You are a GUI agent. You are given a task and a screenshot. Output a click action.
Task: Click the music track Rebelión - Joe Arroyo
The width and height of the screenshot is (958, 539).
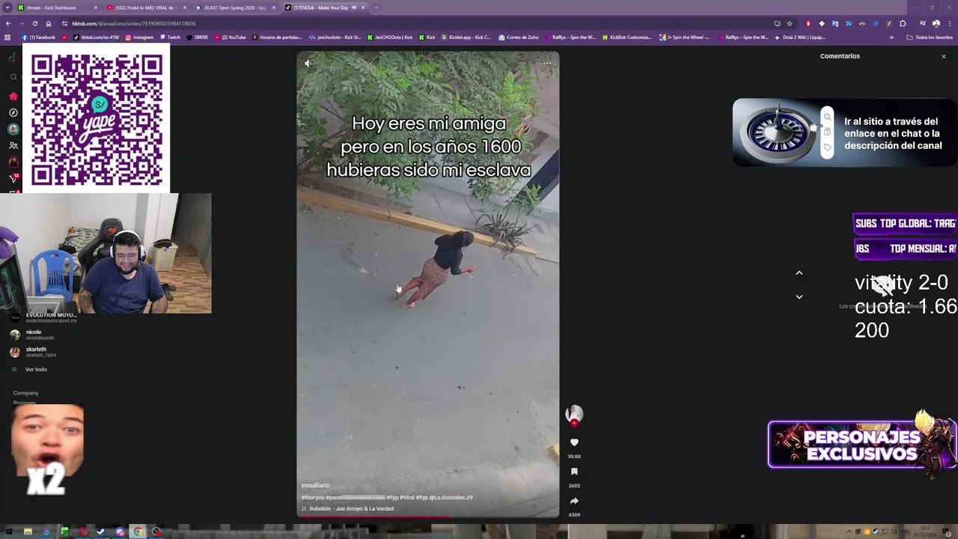(351, 509)
